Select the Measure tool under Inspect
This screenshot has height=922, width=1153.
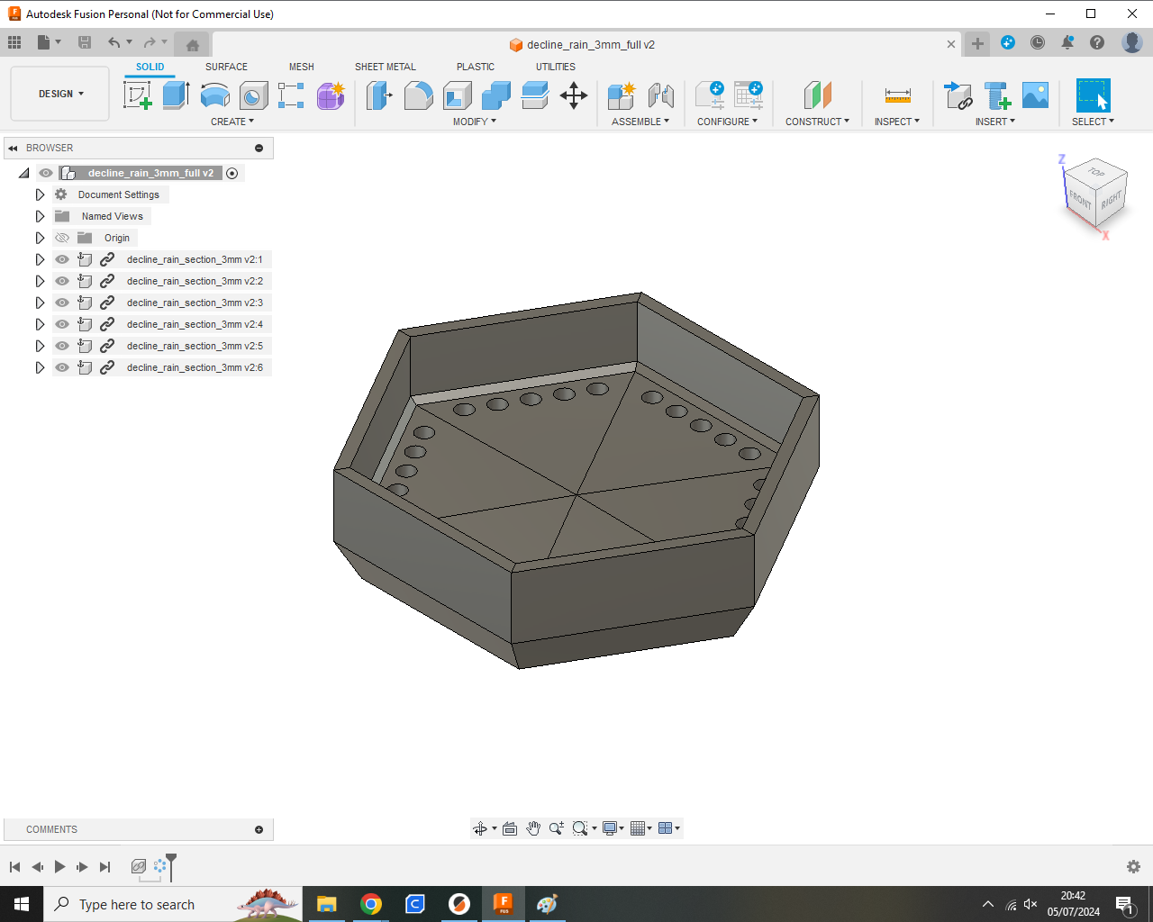(x=897, y=95)
